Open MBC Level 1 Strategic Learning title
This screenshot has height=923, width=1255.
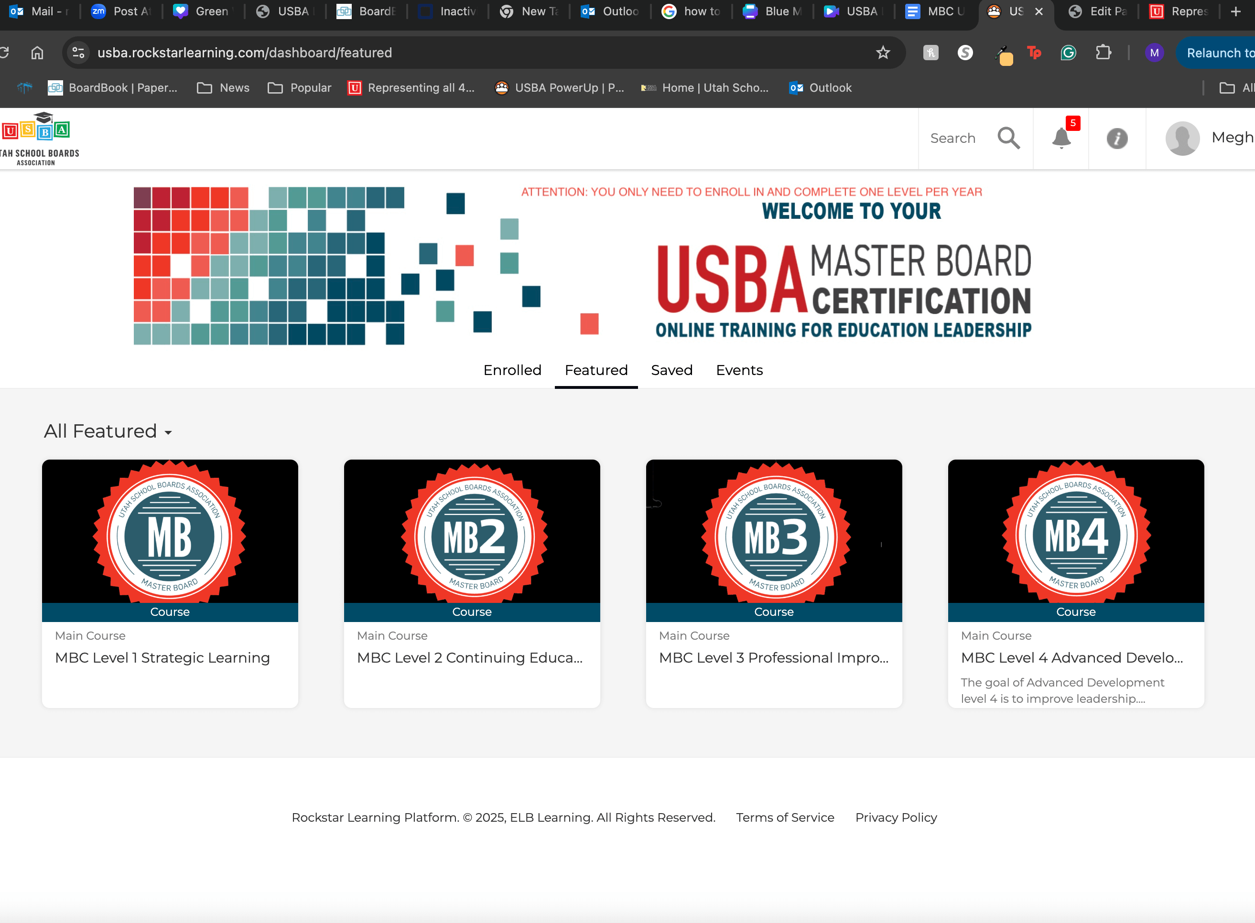162,657
